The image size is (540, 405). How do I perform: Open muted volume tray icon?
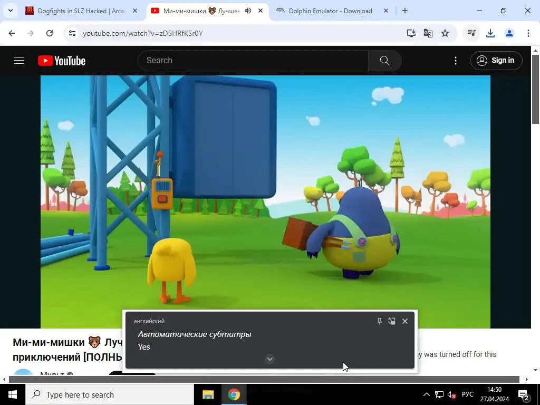point(451,394)
